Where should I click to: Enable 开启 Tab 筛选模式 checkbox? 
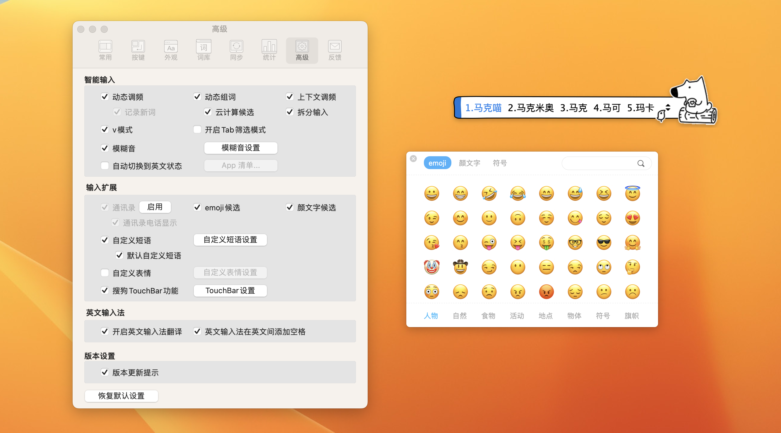tap(197, 130)
